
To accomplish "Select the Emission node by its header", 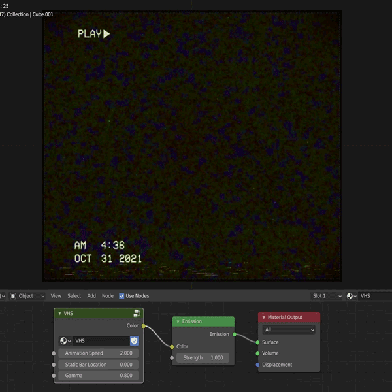I will point(203,321).
